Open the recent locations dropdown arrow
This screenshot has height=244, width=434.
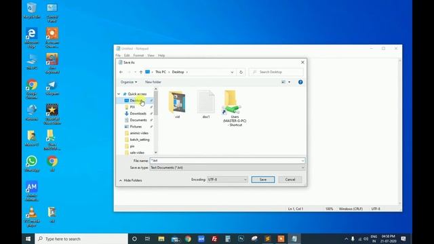(x=135, y=72)
